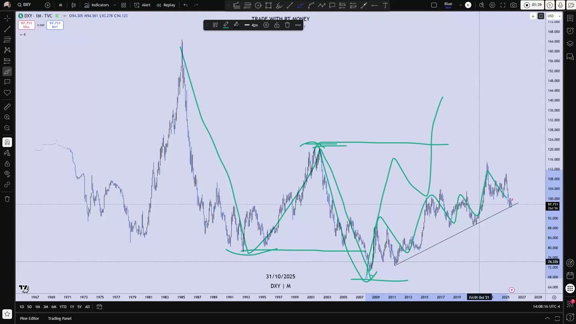Pause the screen recording
Viewport: 576px width, 324px height.
coord(549,5)
